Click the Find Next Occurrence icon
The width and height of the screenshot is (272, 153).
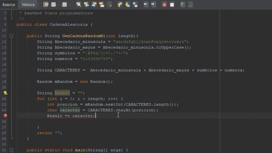[94, 5]
